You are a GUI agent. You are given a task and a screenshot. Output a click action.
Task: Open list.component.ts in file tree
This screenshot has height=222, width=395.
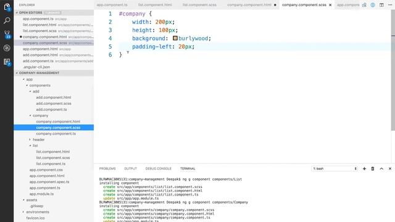coord(51,164)
